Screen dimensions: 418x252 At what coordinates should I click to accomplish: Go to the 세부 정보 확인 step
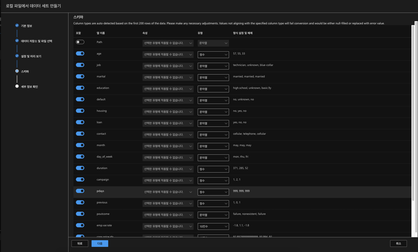(29, 87)
